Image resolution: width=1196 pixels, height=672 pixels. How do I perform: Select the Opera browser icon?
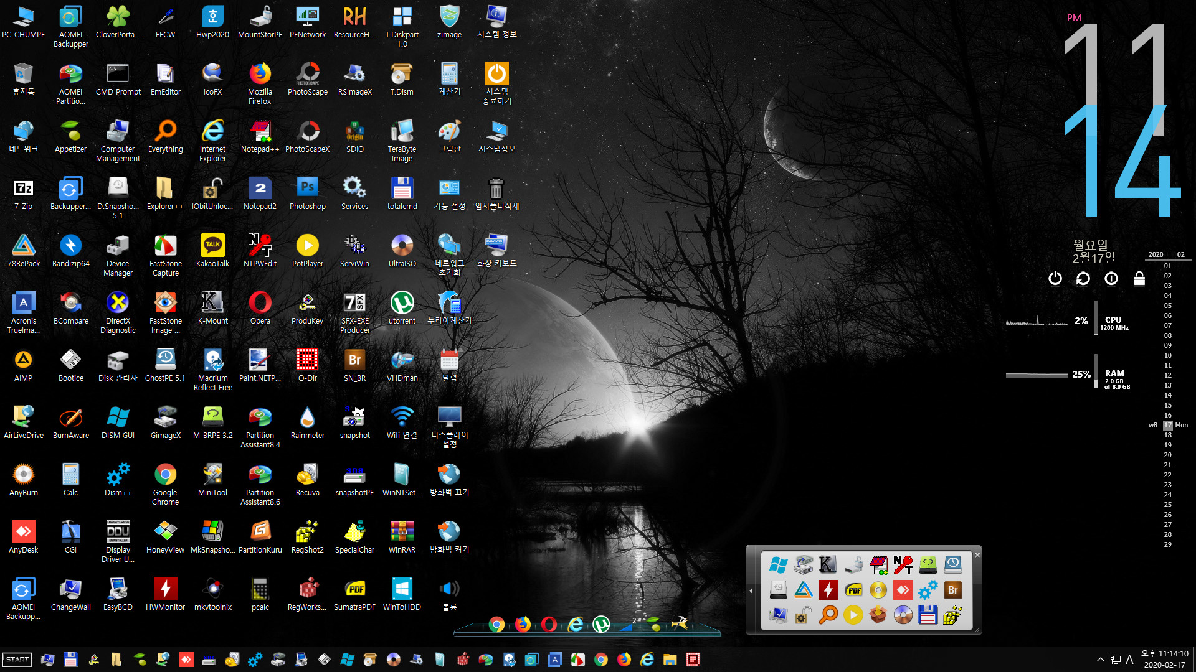260,308
